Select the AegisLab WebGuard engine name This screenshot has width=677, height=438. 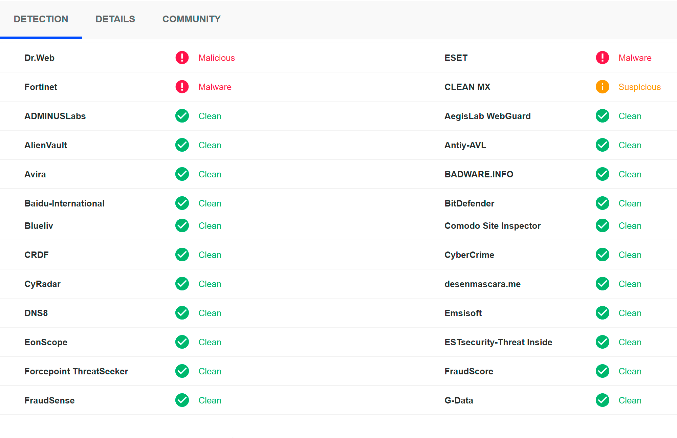(487, 116)
